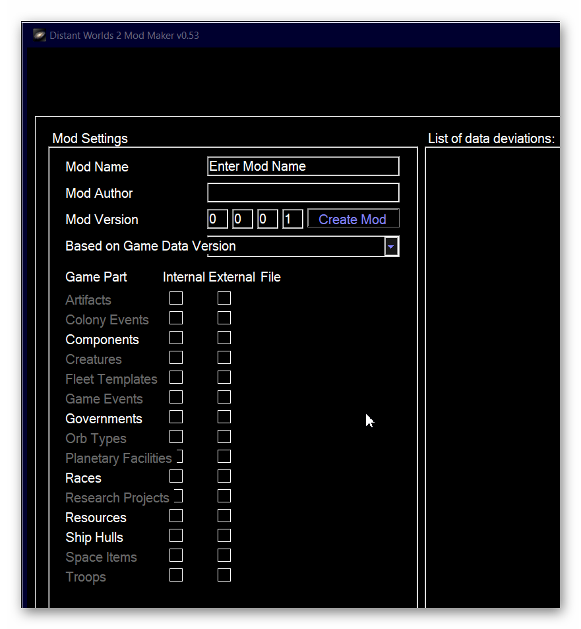Toggle Internal checkbox for Colony Events
581x629 pixels.
175,318
